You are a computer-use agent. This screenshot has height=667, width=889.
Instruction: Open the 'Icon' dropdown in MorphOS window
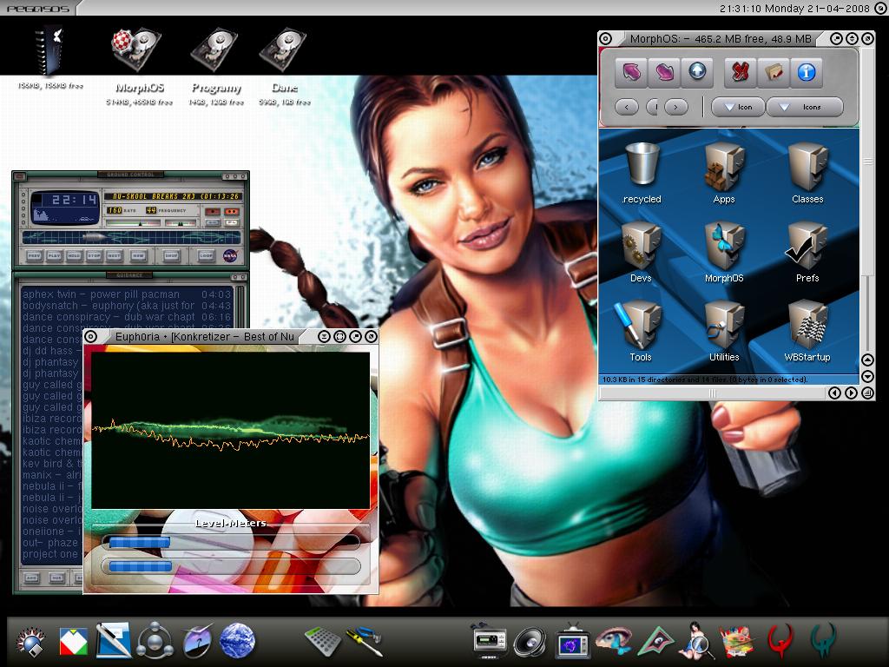738,107
